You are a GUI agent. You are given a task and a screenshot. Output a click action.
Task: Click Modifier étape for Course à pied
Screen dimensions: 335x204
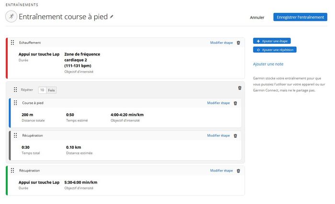tap(218, 103)
